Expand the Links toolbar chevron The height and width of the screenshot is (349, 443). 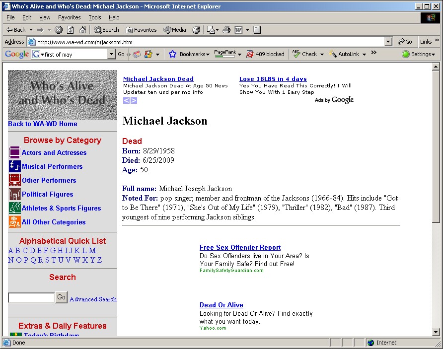(437, 40)
